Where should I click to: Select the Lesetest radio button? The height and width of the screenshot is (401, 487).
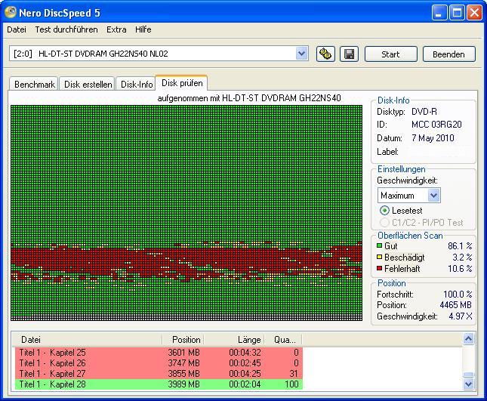point(385,211)
